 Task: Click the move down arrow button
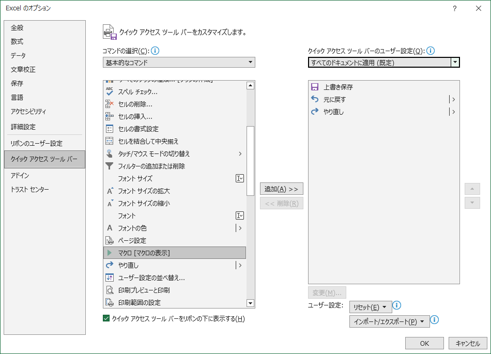coord(472,203)
